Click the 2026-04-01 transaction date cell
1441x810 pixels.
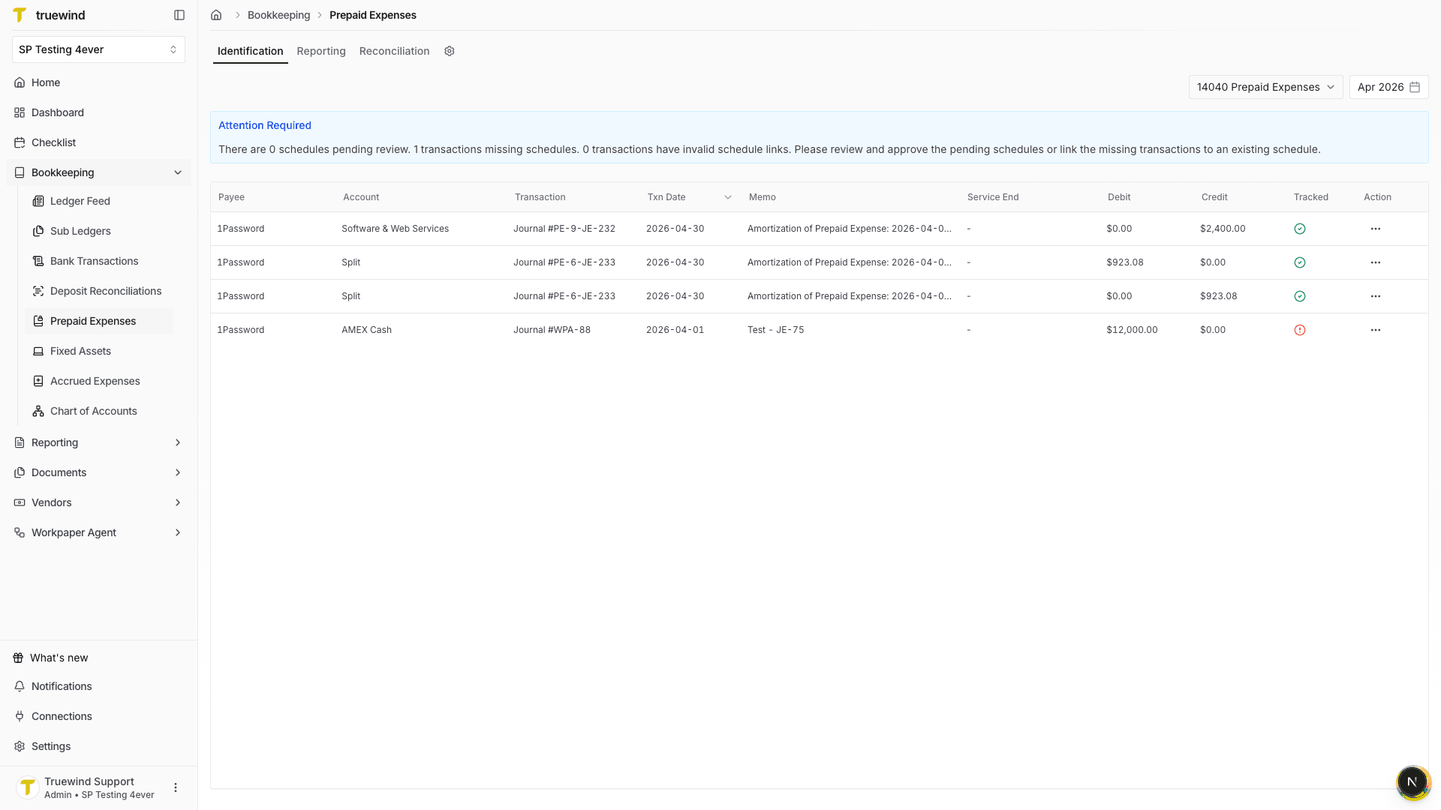pyautogui.click(x=675, y=330)
